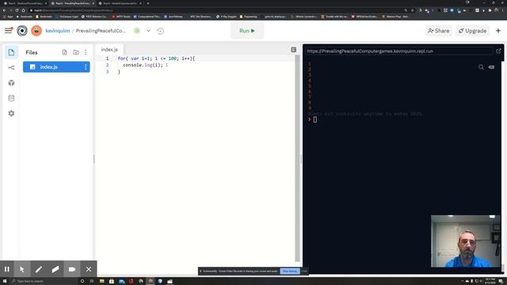The width and height of the screenshot is (507, 285).
Task: Click the green Node.js language badge
Action: [137, 31]
